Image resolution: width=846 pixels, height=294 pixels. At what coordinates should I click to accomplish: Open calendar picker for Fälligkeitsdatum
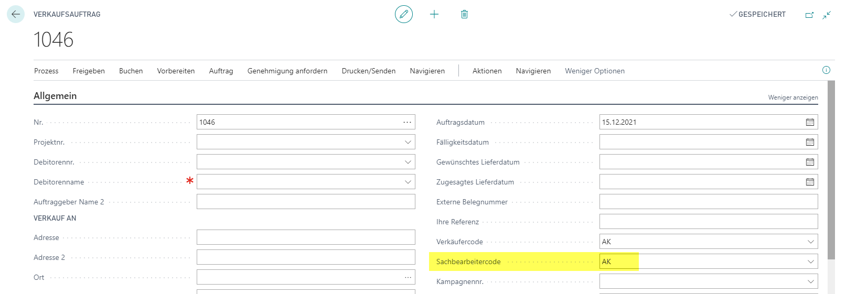[810, 142]
